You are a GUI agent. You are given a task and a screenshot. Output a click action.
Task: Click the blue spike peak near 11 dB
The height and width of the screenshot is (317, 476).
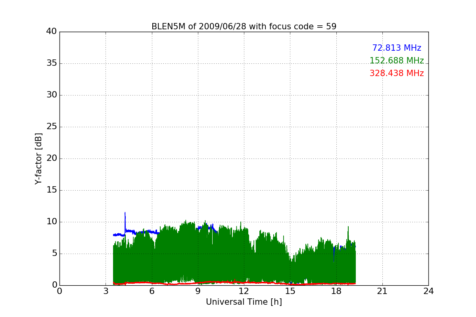(125, 213)
